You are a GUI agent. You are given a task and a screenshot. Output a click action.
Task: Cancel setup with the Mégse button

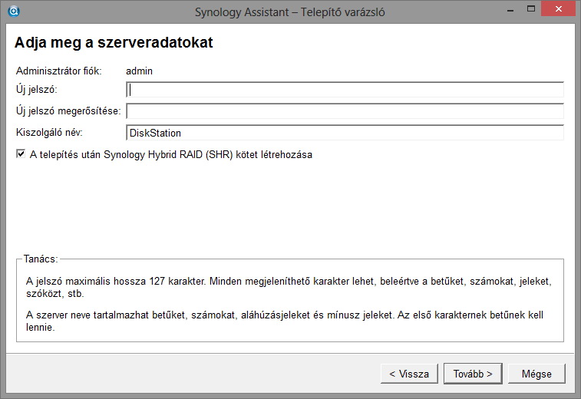(x=536, y=374)
